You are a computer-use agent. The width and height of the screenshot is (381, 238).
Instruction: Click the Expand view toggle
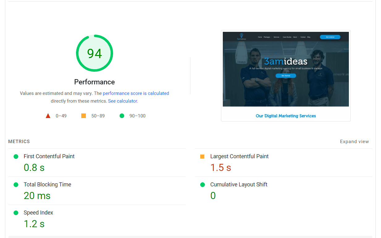click(354, 142)
